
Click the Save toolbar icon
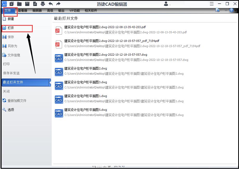[27, 4]
